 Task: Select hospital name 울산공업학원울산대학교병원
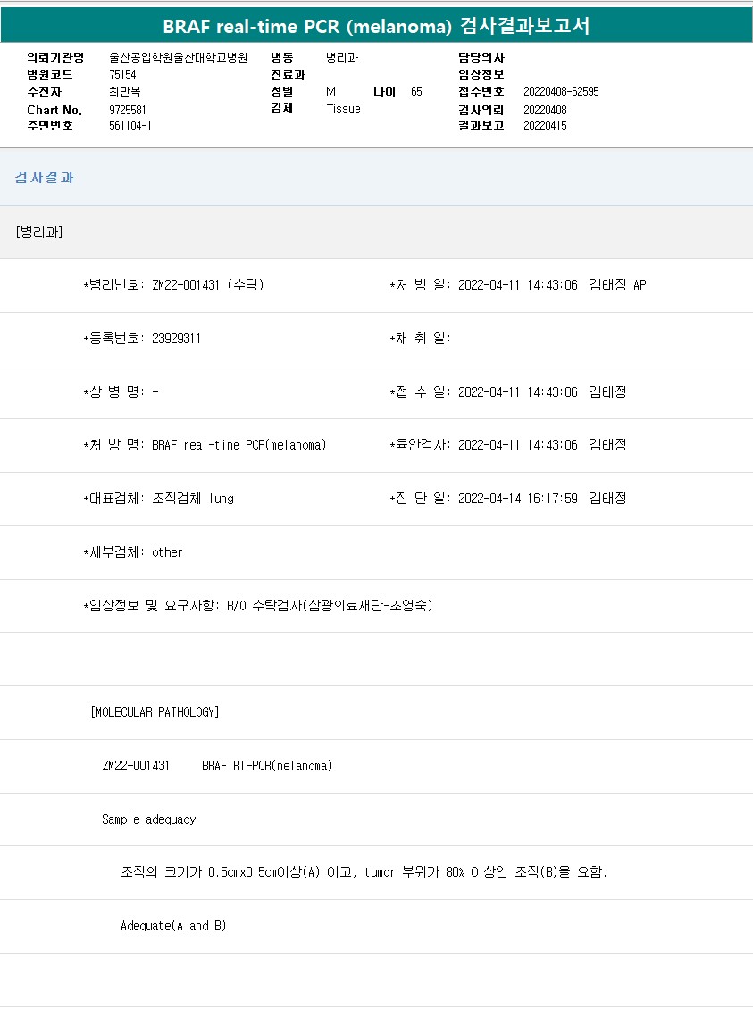click(x=179, y=58)
